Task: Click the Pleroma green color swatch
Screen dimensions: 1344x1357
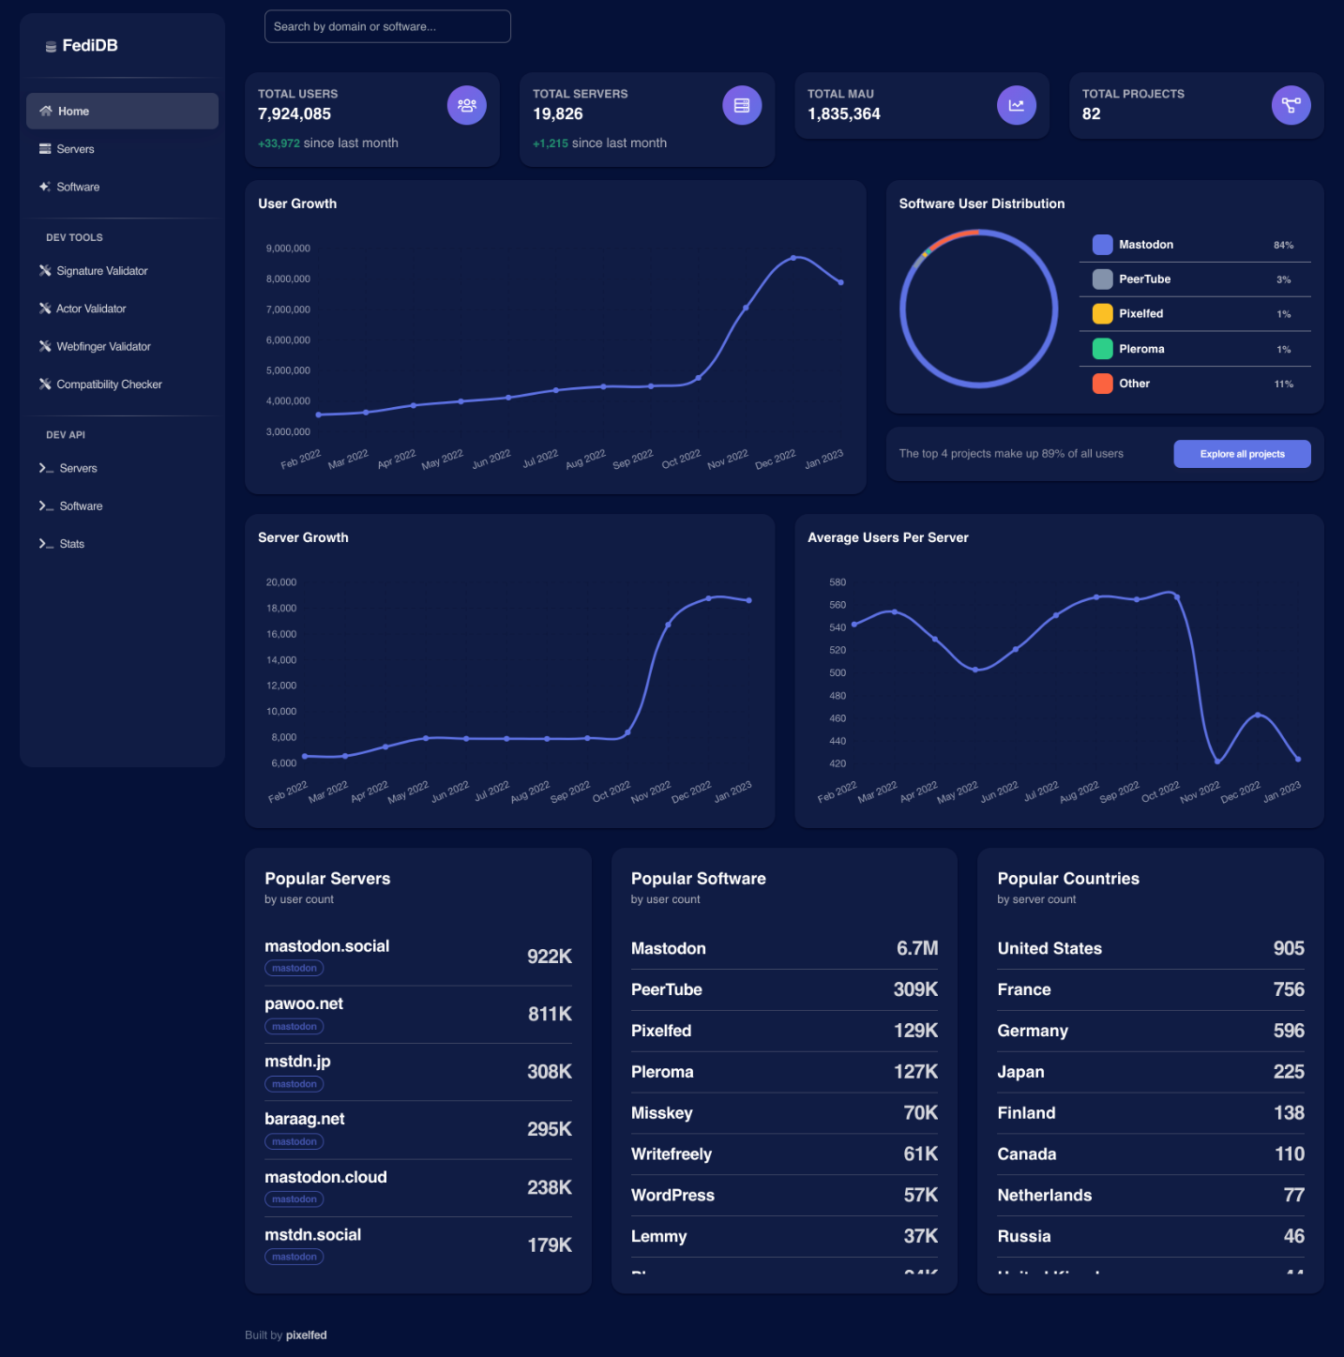Action: click(1103, 349)
